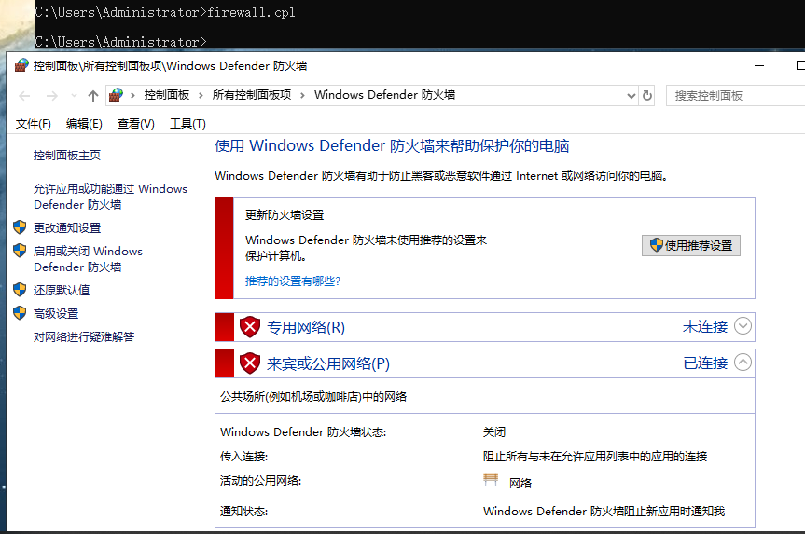Click 来宾或公用网络(P) section heading
Viewport: 805px width, 534px height.
pyautogui.click(x=328, y=363)
